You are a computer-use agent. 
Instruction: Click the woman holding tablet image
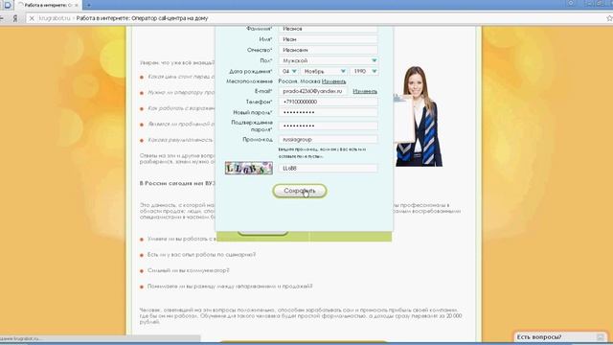coord(418,116)
